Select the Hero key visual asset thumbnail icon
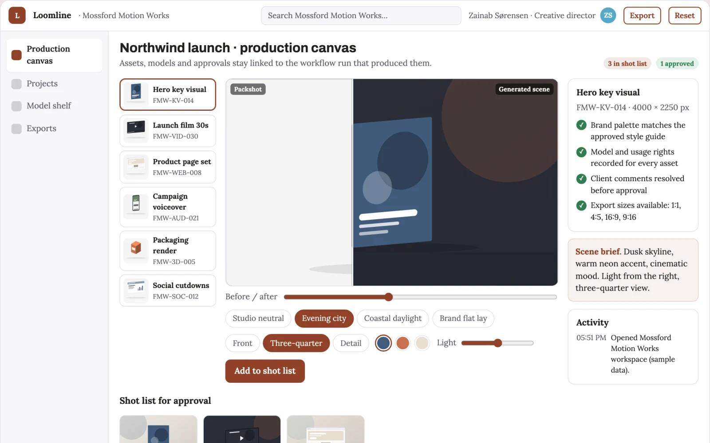The width and height of the screenshot is (710, 443). click(x=136, y=94)
